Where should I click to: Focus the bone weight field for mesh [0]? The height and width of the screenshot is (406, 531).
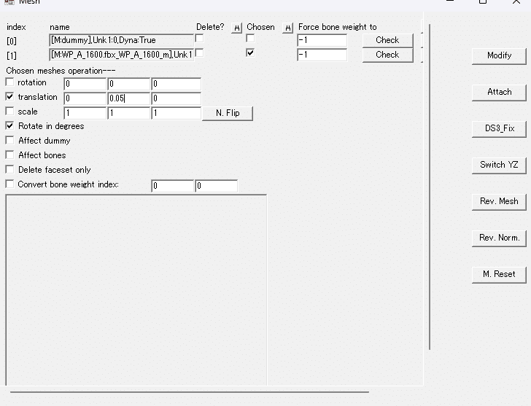(322, 40)
